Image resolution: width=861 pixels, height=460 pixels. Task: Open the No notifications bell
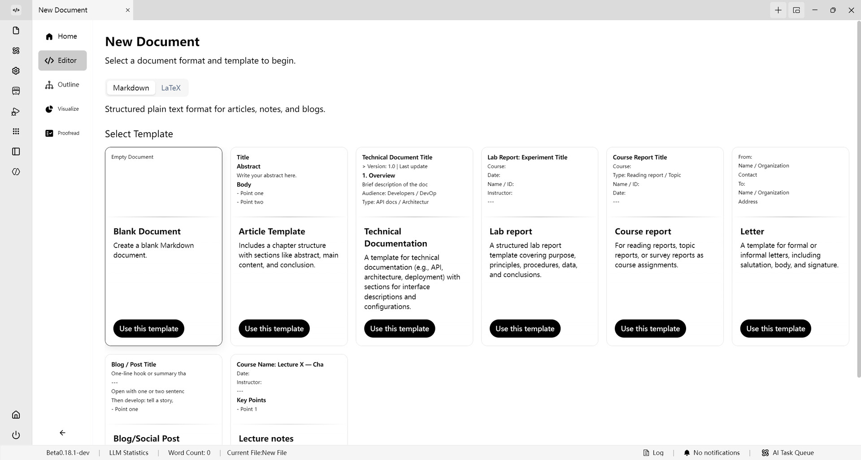pos(712,453)
